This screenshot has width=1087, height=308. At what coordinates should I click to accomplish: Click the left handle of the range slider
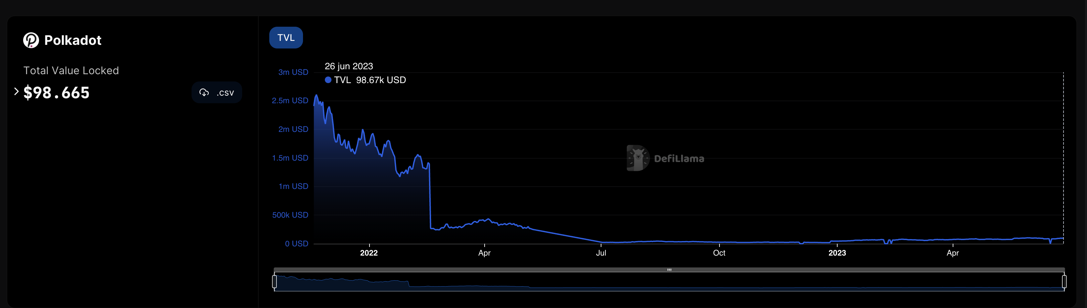pyautogui.click(x=275, y=282)
